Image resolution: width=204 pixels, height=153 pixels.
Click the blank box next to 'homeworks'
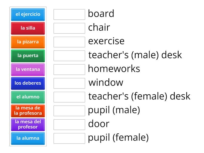pos(69,70)
